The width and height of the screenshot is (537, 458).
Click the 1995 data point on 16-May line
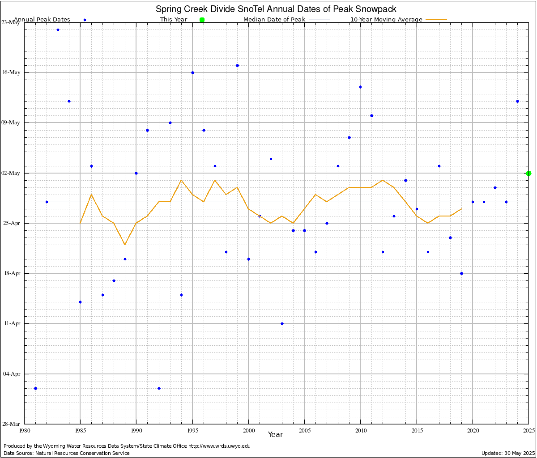pyautogui.click(x=192, y=72)
